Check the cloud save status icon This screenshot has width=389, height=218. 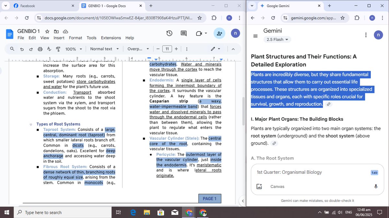65,31
